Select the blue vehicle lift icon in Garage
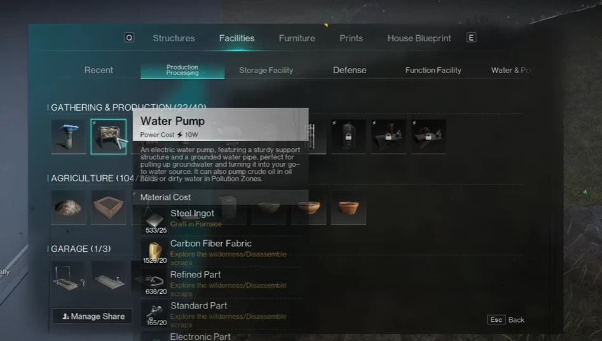Image resolution: width=602 pixels, height=341 pixels. tap(69, 278)
